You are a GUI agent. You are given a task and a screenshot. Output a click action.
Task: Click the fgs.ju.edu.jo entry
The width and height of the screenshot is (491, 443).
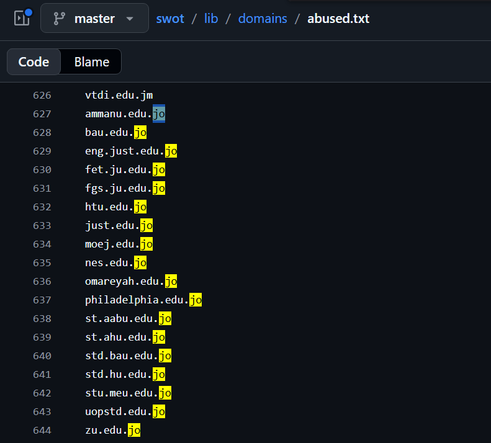(125, 188)
